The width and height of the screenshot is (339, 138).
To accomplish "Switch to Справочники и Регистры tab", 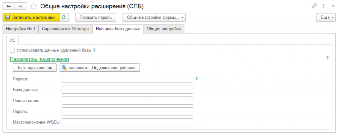I will pyautogui.click(x=66, y=29).
